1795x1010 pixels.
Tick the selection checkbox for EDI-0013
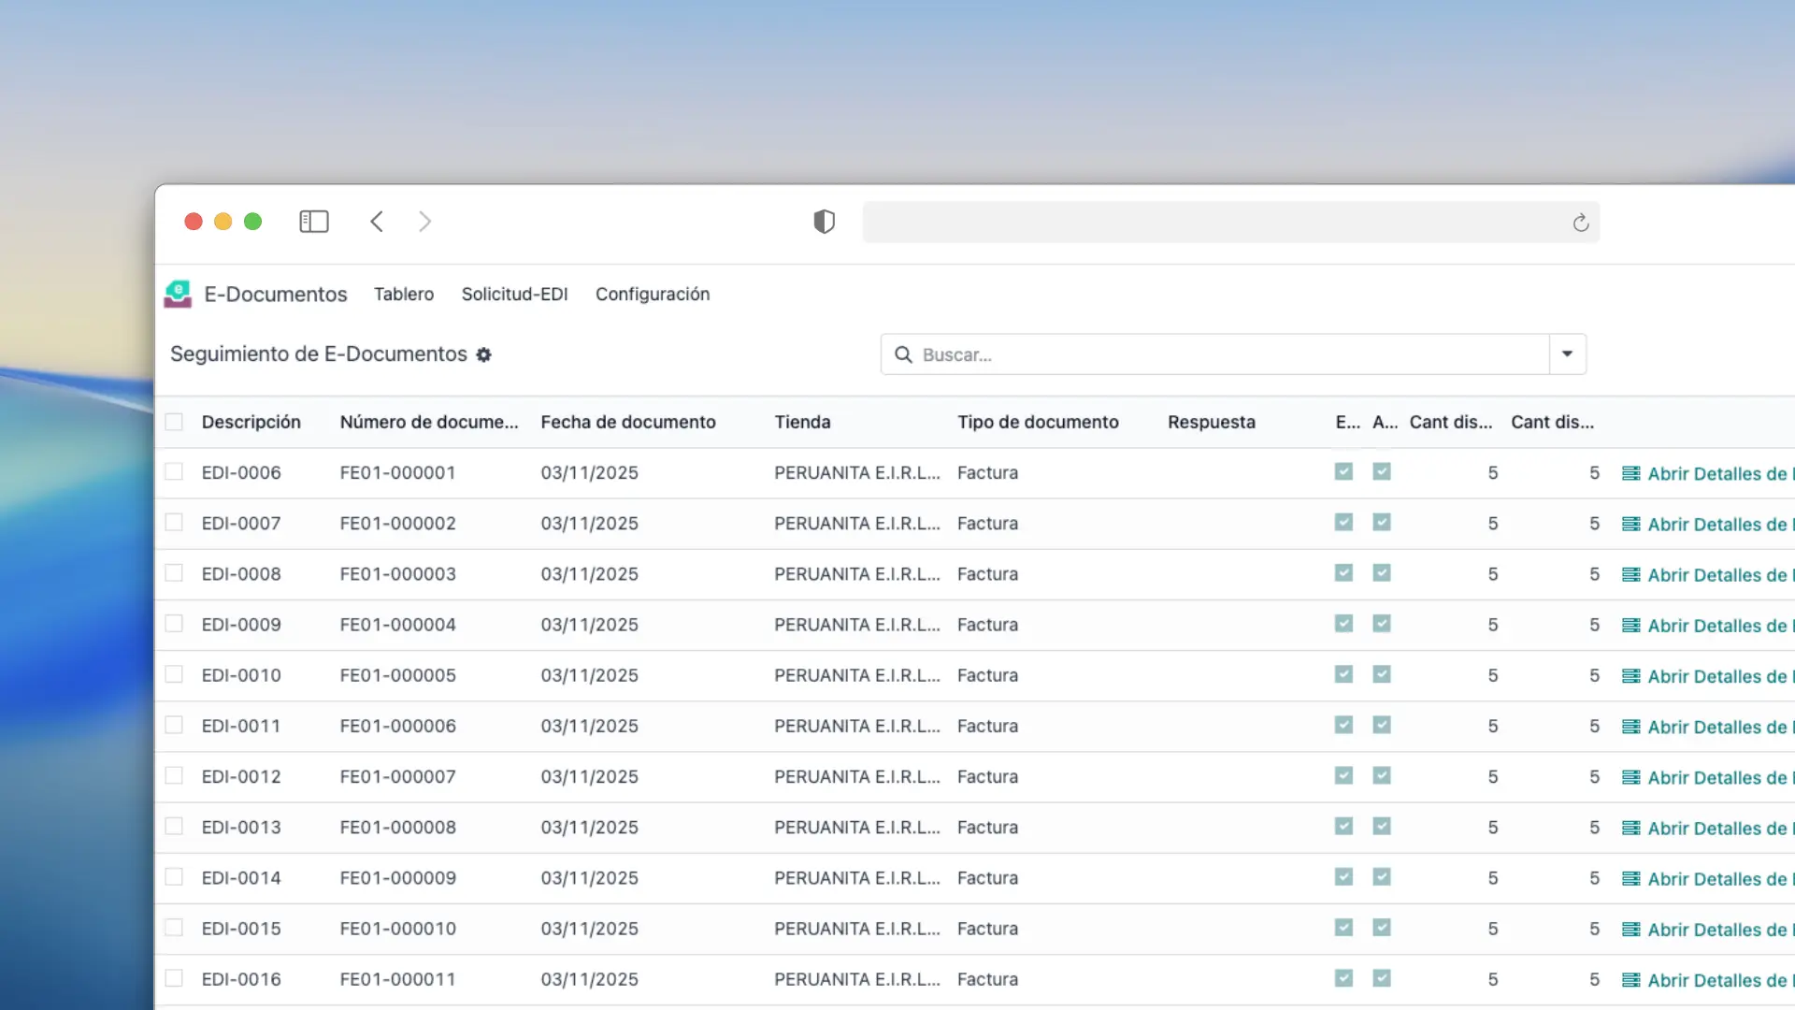point(174,827)
